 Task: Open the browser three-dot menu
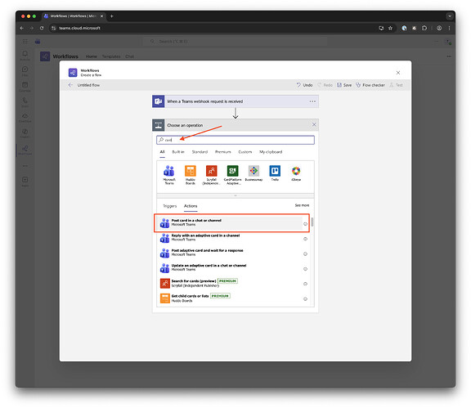[x=449, y=28]
